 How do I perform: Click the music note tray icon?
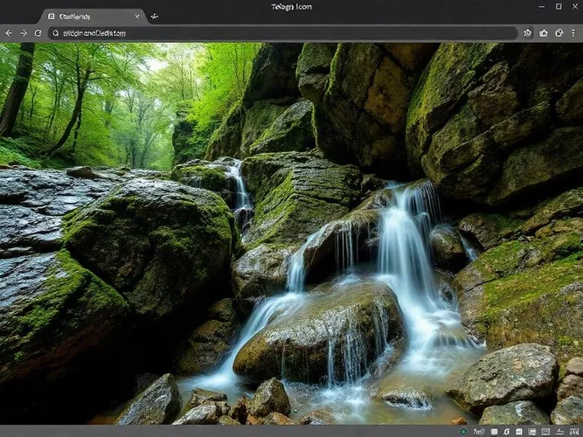[x=506, y=432]
